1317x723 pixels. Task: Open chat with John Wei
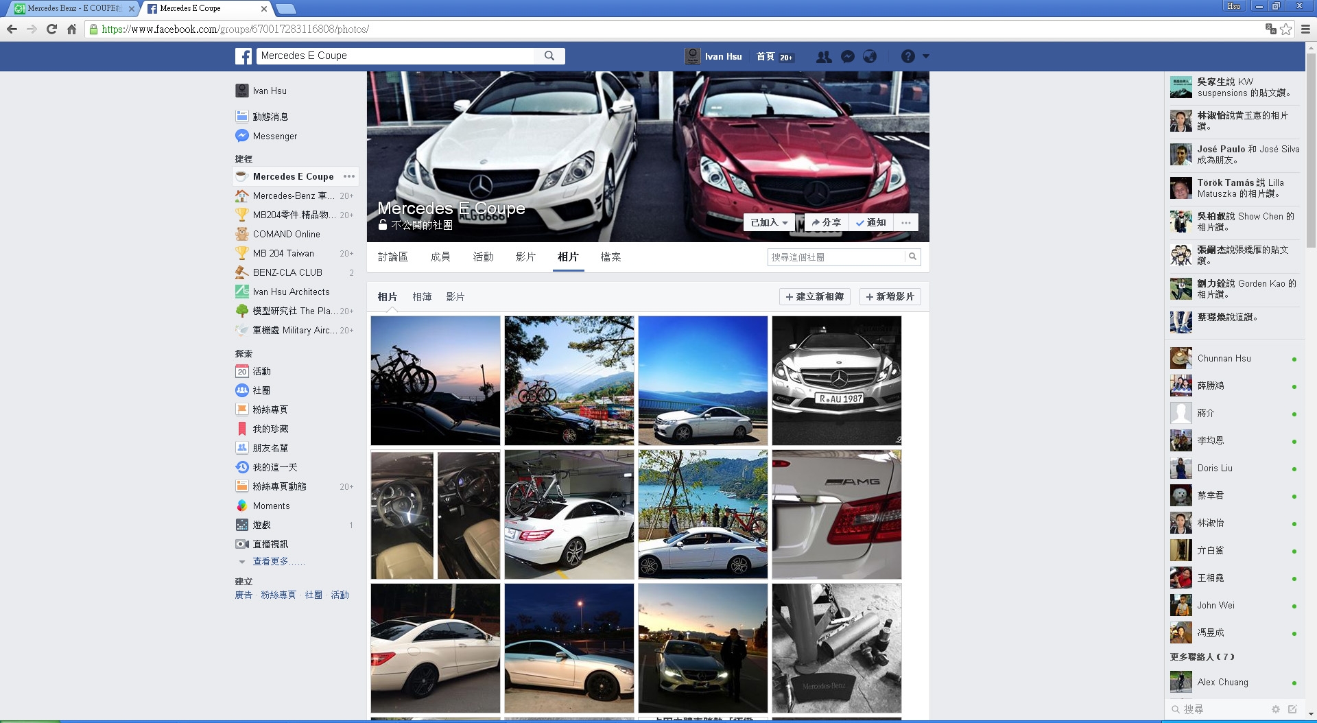1235,605
